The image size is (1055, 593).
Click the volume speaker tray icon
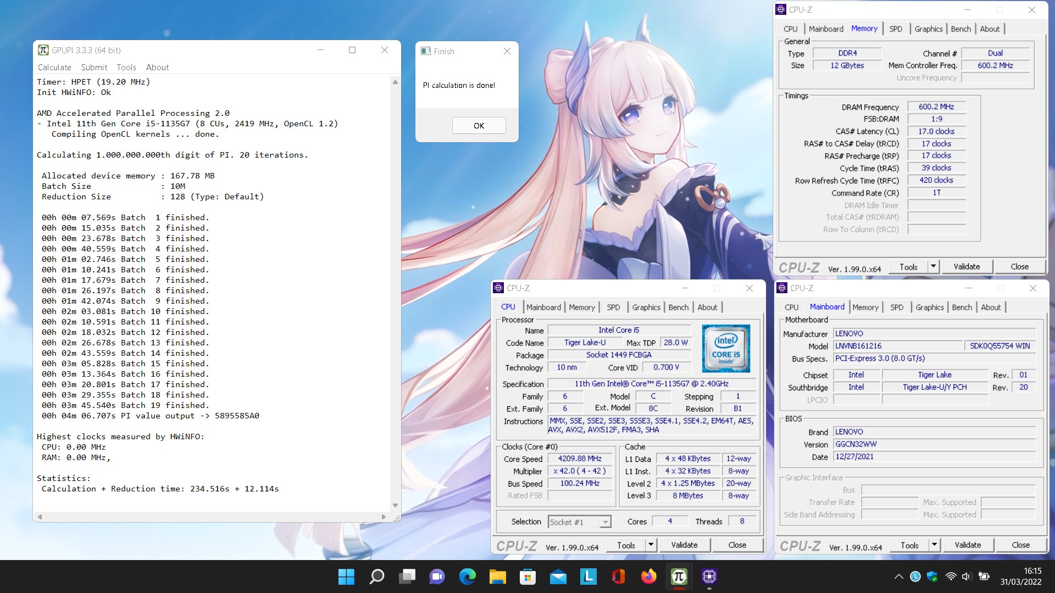[967, 577]
